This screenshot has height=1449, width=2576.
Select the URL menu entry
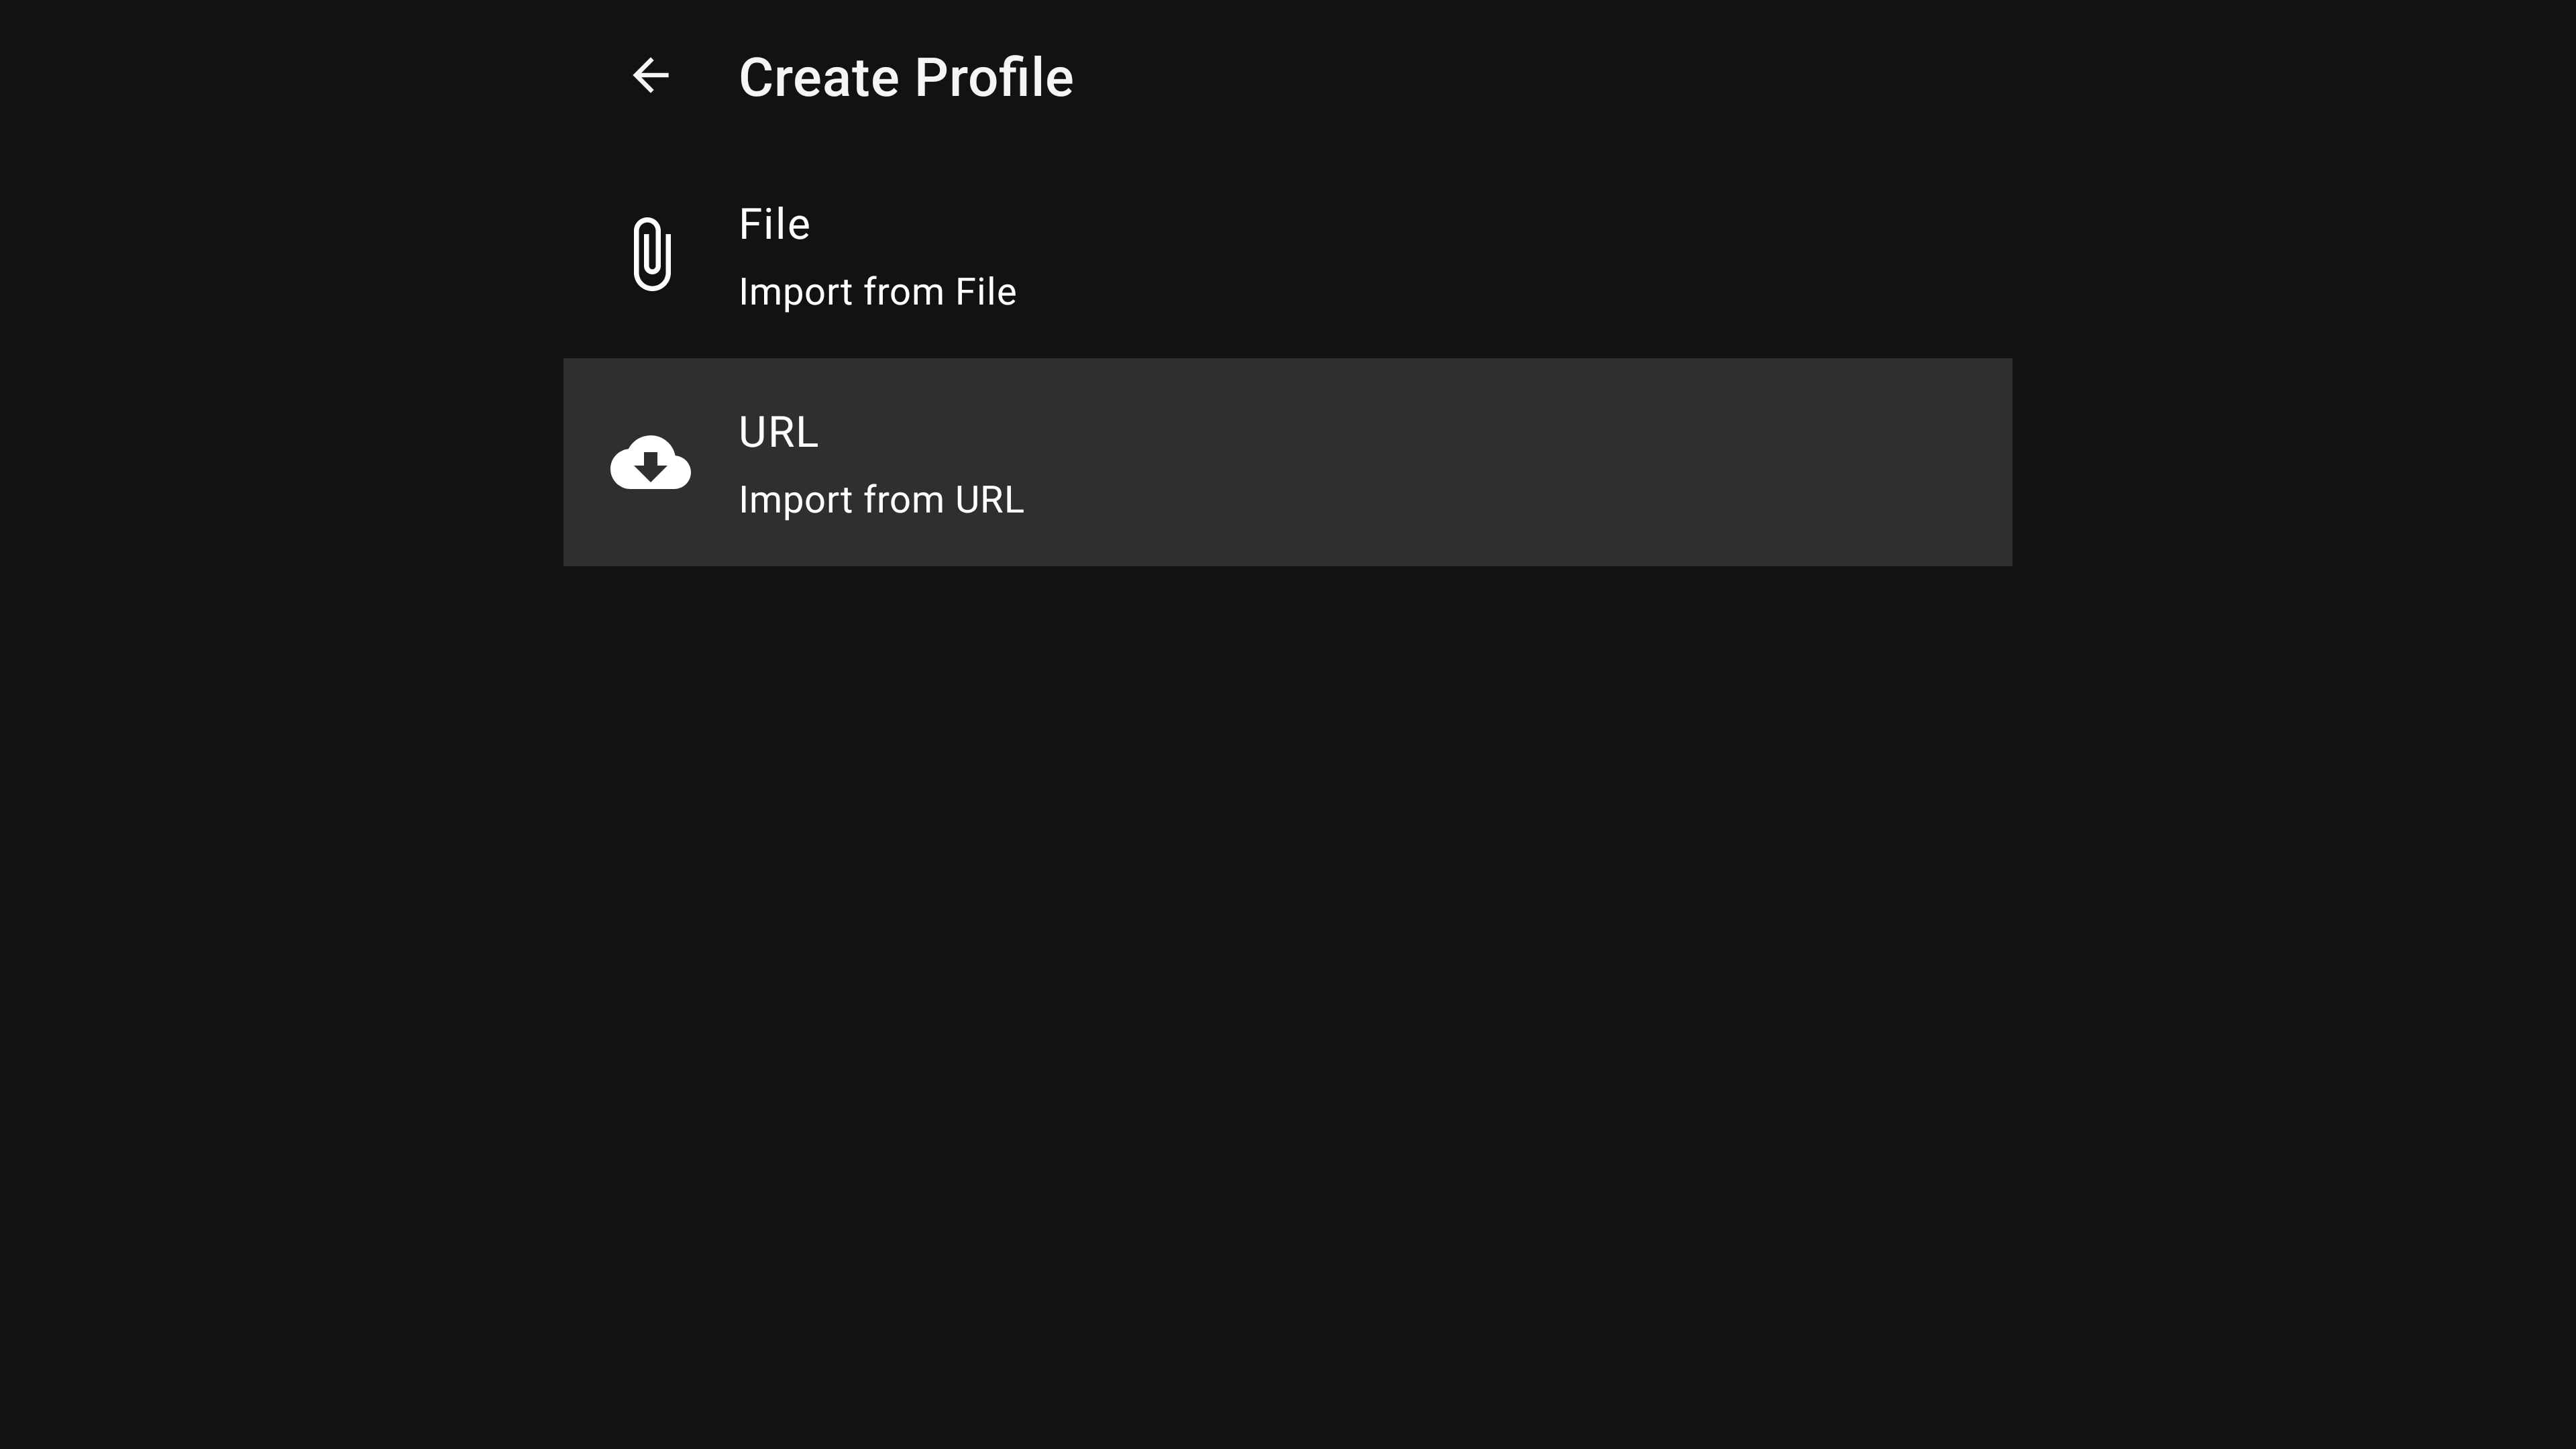pyautogui.click(x=1287, y=462)
